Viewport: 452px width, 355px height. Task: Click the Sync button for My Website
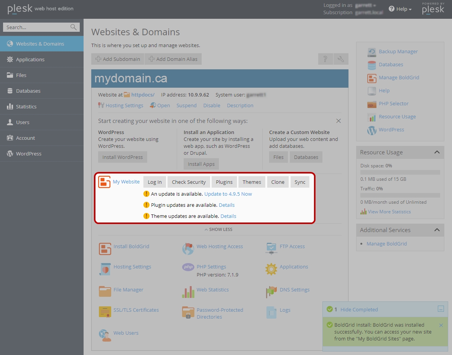pyautogui.click(x=300, y=182)
